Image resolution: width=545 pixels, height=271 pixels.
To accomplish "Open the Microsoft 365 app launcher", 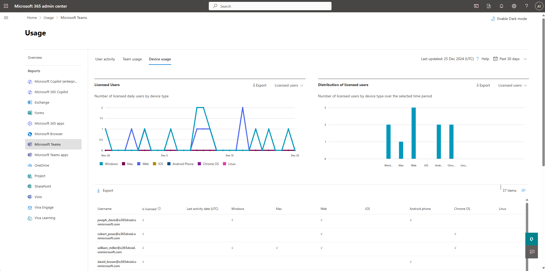I will point(6,6).
